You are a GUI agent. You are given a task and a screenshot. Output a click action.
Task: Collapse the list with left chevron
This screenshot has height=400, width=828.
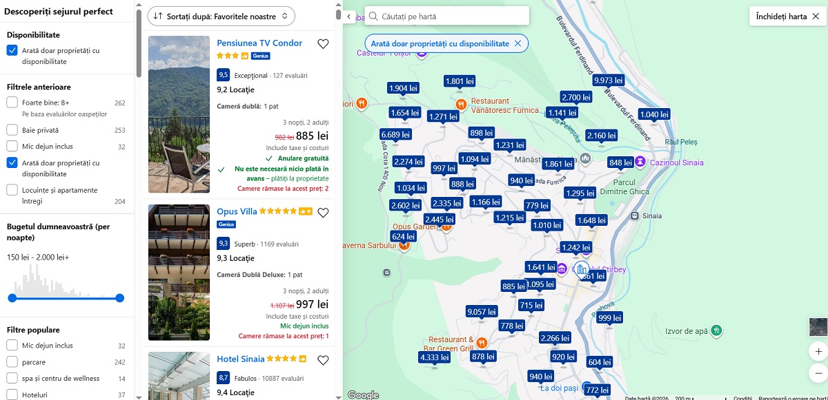(348, 16)
